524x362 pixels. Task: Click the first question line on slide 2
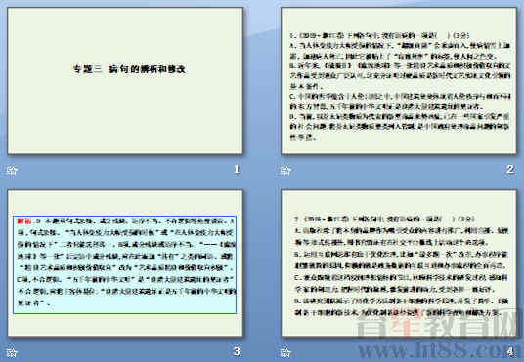pyautogui.click(x=379, y=35)
